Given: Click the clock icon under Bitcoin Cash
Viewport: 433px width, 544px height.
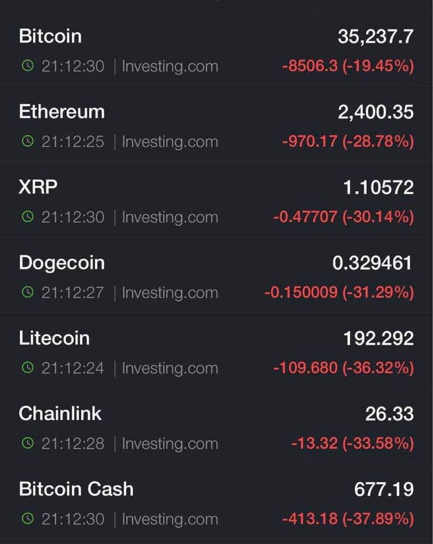Looking at the screenshot, I should click(x=27, y=518).
